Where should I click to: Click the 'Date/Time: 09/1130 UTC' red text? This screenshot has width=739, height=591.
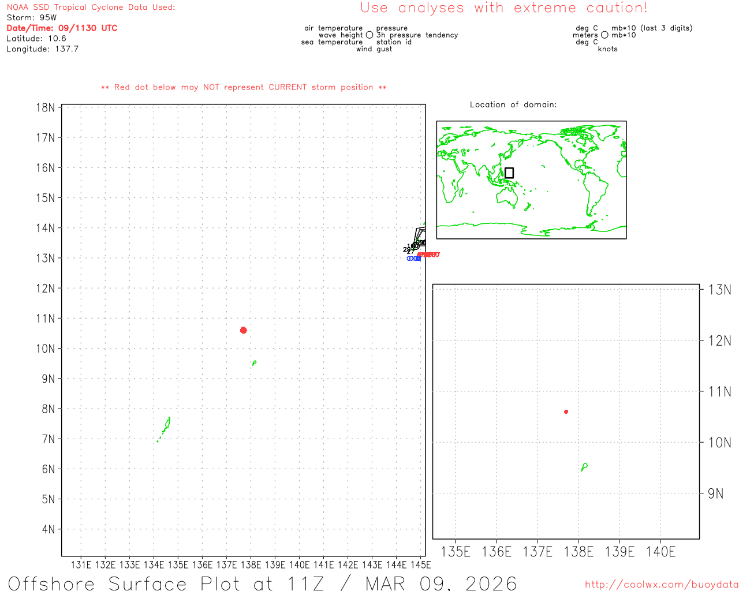(x=62, y=28)
